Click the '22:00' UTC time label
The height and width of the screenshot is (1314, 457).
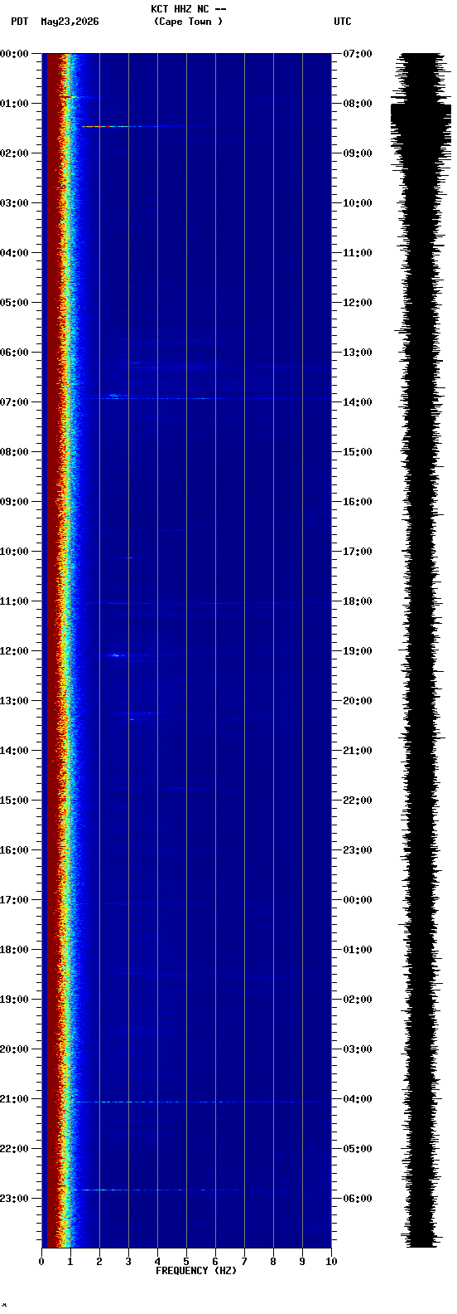(x=358, y=801)
